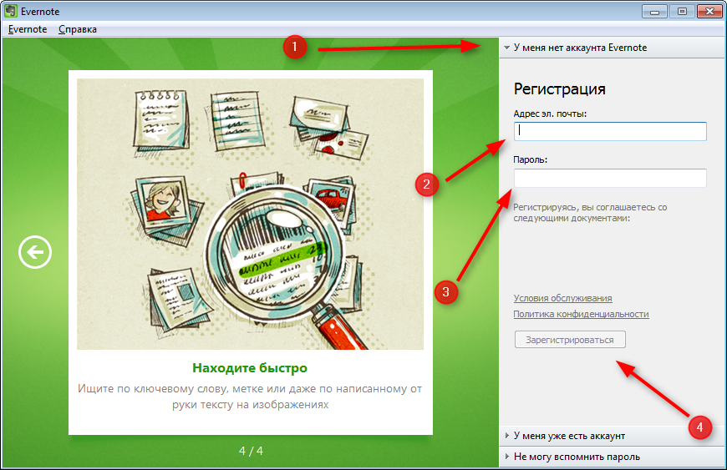Open the Политика конфиденциальности link
This screenshot has height=470, width=727.
click(x=581, y=314)
